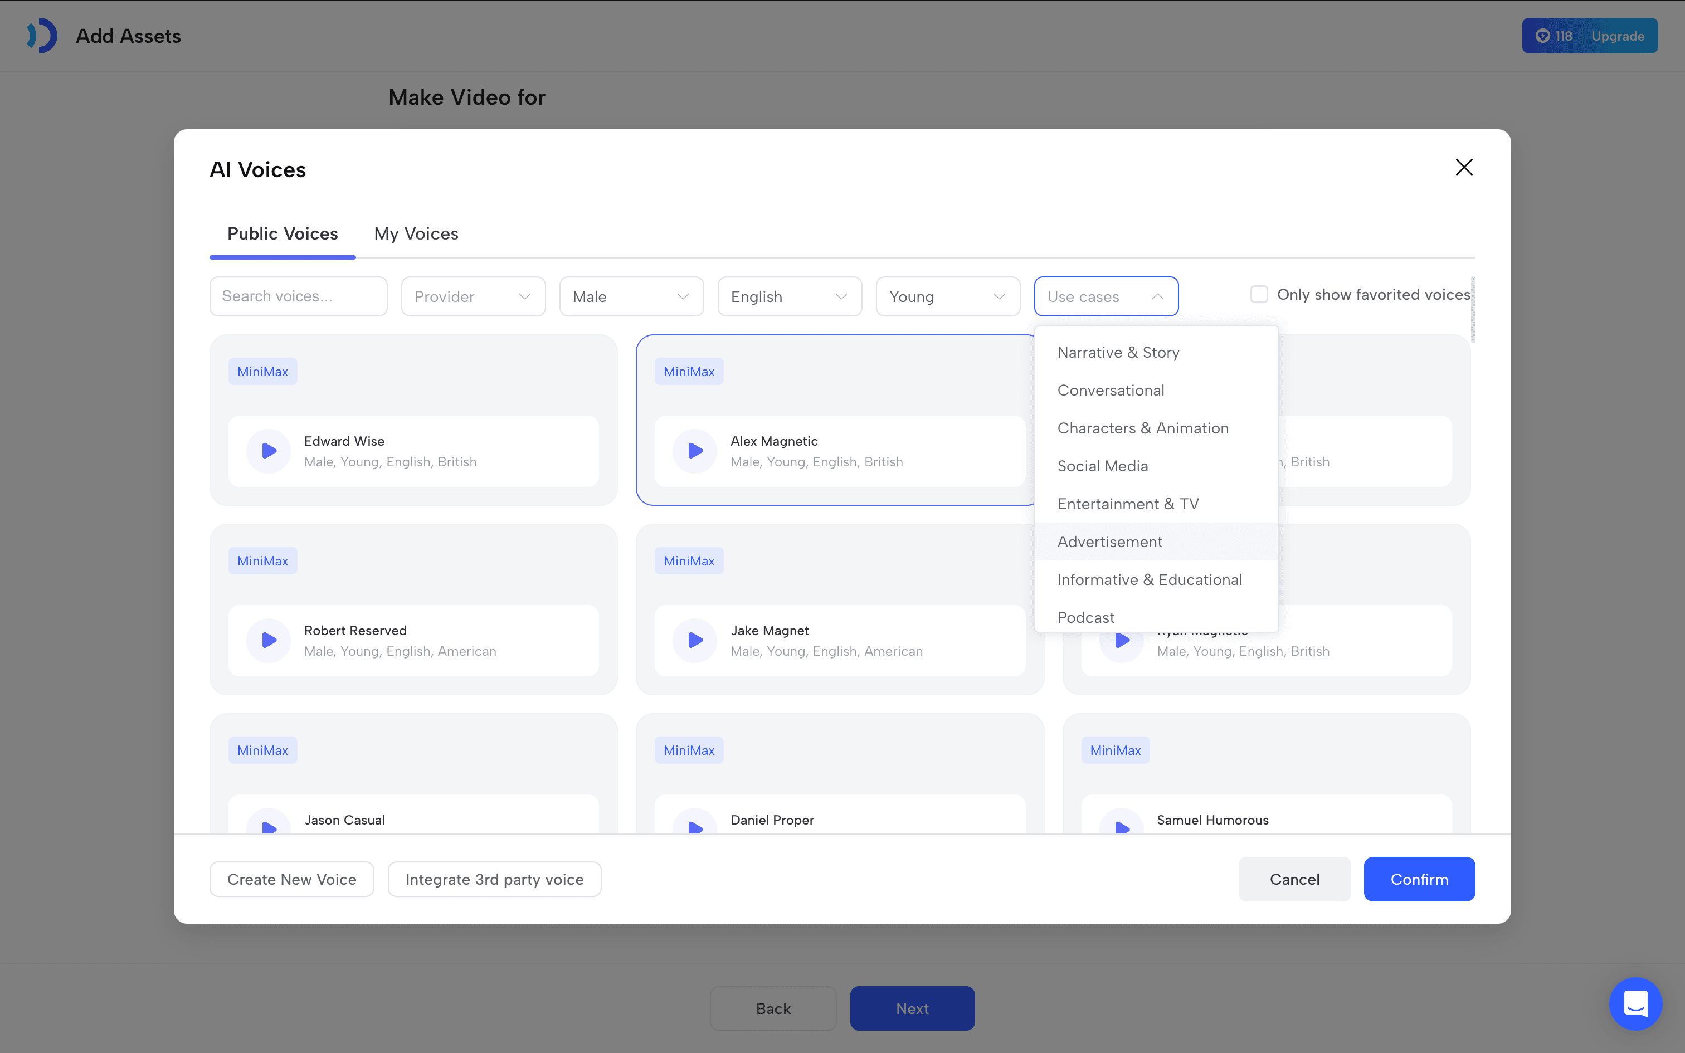The width and height of the screenshot is (1685, 1053).
Task: Close the AI Voices dialog
Action: click(x=1464, y=167)
